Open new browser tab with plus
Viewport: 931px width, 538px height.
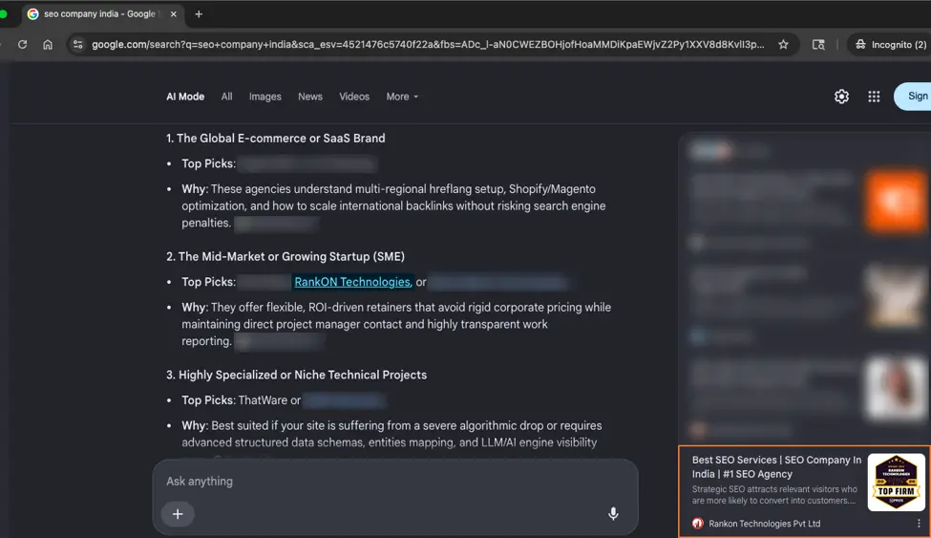point(199,13)
